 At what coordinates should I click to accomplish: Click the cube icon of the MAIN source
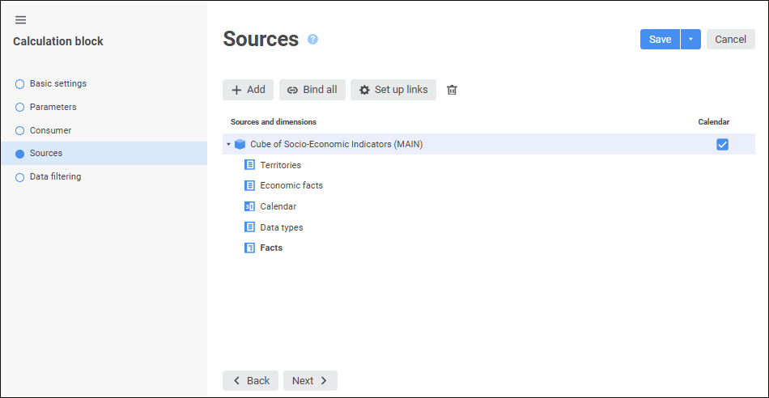[240, 145]
